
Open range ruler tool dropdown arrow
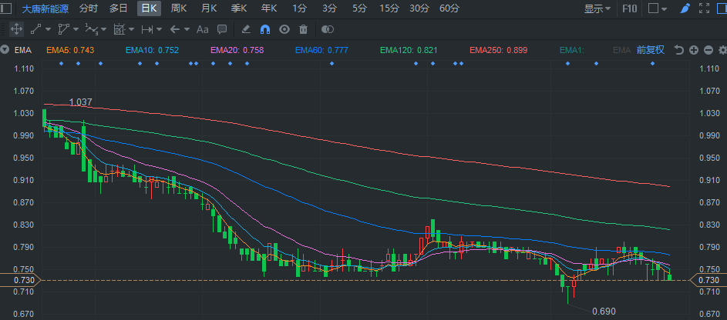pyautogui.click(x=159, y=29)
